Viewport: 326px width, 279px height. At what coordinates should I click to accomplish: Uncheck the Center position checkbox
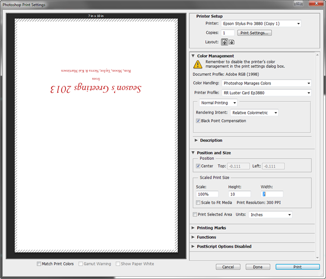(x=198, y=166)
